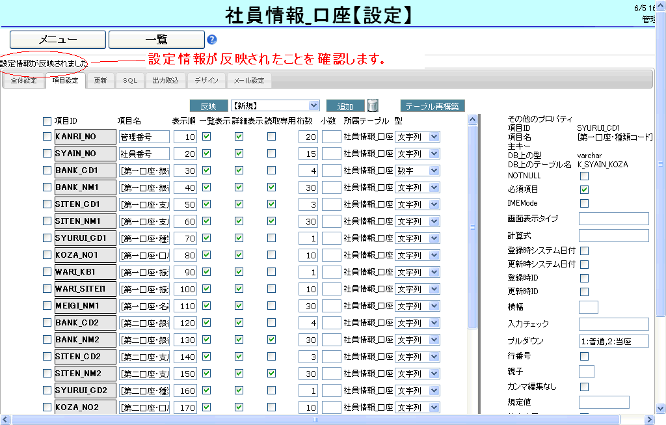Click the テーブル再構築 button
Screen dimensions: 666x425
coord(432,106)
